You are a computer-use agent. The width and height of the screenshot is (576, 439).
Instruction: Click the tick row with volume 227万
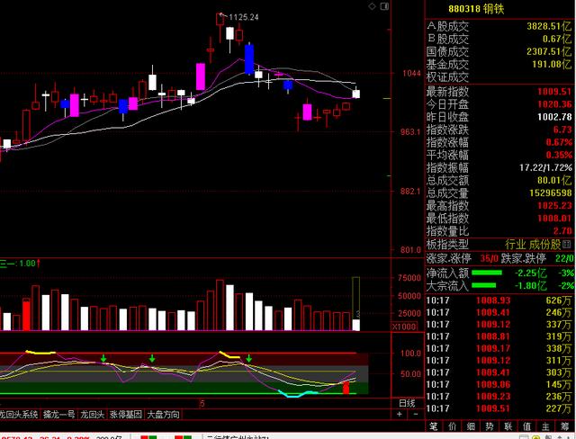(499, 408)
